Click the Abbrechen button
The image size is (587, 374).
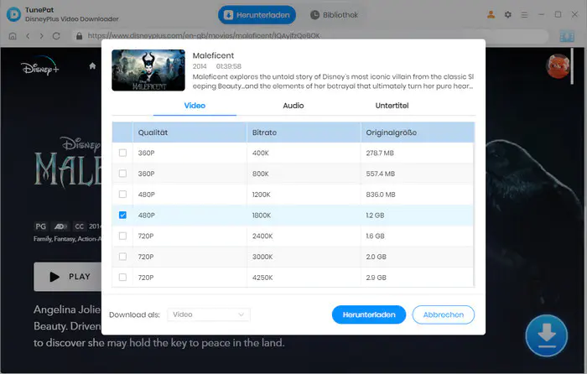(x=444, y=314)
